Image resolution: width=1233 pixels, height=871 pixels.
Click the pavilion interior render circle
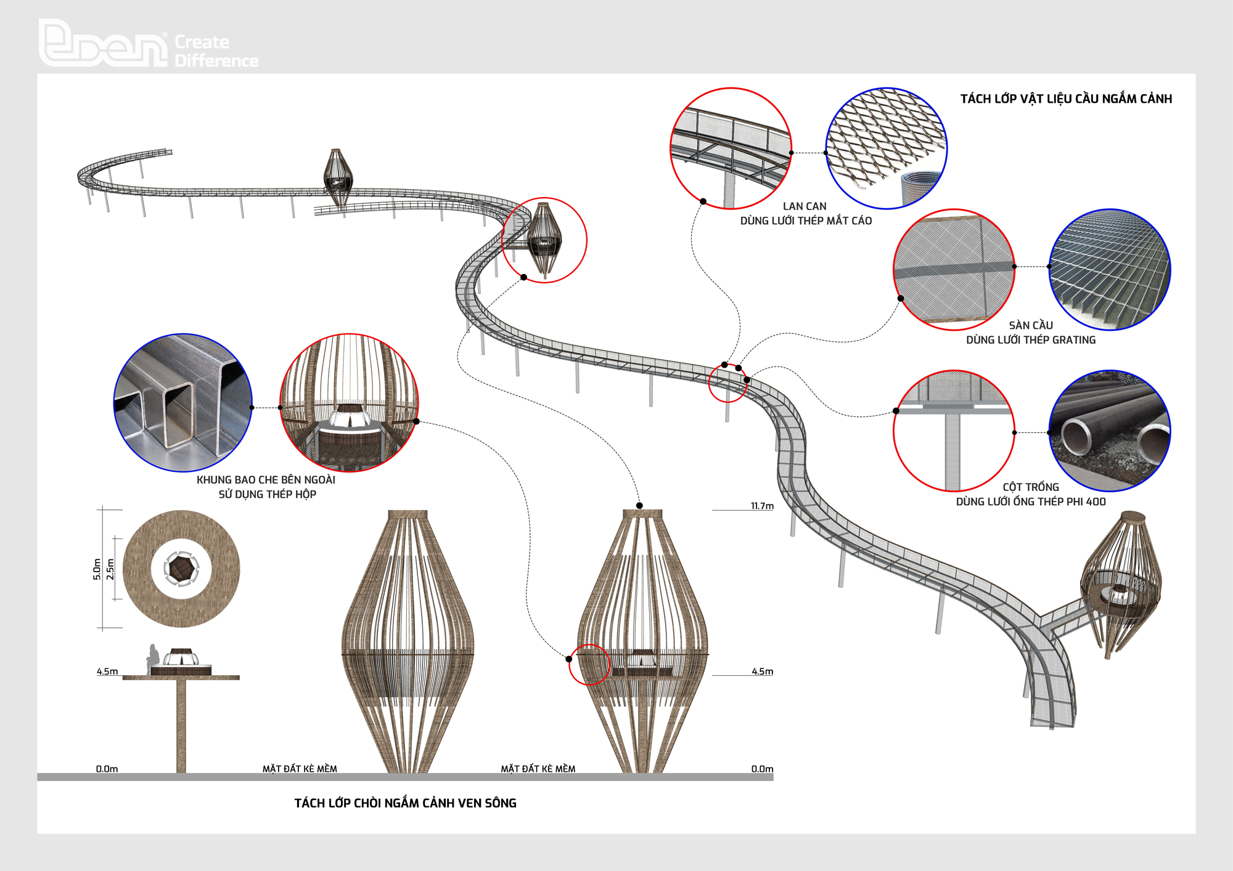pyautogui.click(x=350, y=403)
